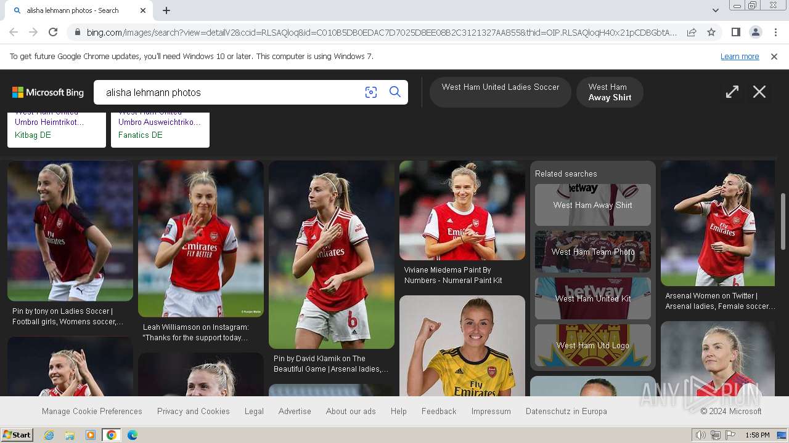789x443 pixels.
Task: Select related search West Ham United Kit
Action: [x=593, y=298]
